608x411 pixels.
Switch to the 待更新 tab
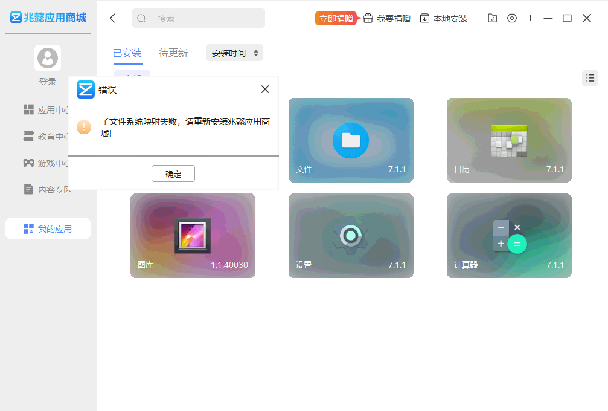(x=173, y=53)
